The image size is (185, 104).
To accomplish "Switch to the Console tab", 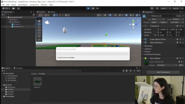I will [18, 68].
